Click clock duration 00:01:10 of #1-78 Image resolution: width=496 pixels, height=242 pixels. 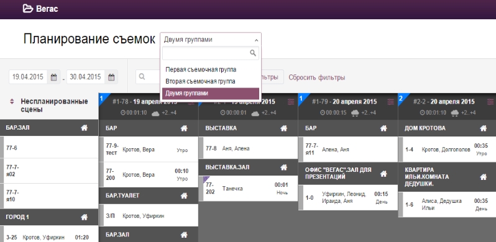click(134, 113)
